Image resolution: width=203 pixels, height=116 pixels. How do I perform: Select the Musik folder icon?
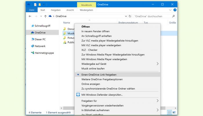pos(65,33)
